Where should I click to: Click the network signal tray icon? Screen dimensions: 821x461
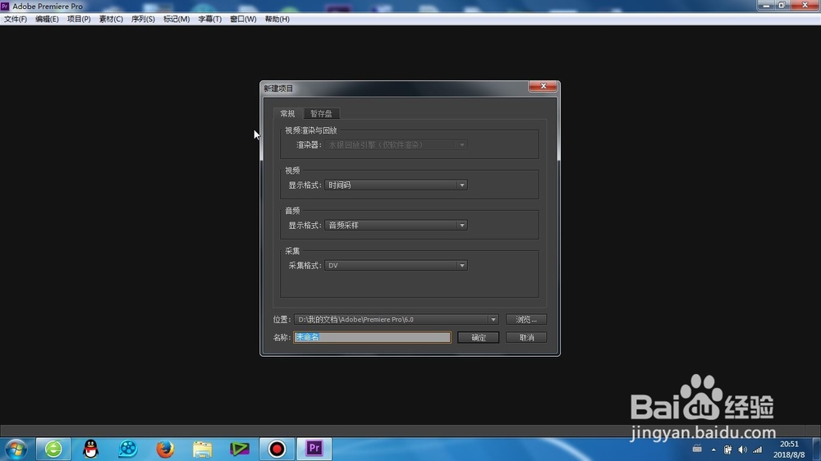click(x=758, y=450)
